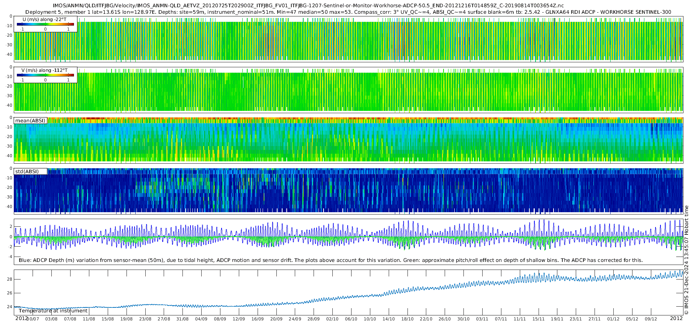690x325 pixels.
Task: Click the 'Blue: ADCP Depth (m) variation' description text
Action: [331, 260]
